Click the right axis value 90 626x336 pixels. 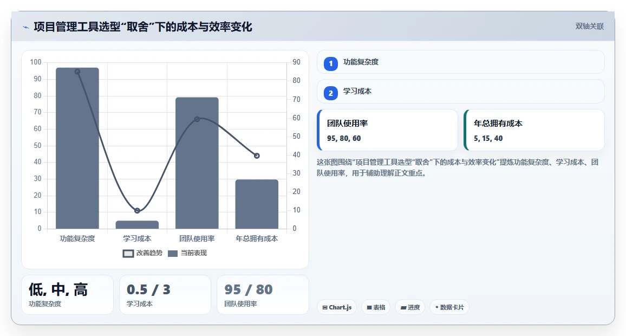296,62
